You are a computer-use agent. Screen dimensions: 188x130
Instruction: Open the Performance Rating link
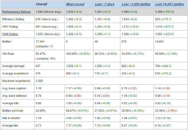16,12
